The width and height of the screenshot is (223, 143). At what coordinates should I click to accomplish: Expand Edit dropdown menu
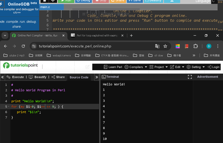pos(177,67)
